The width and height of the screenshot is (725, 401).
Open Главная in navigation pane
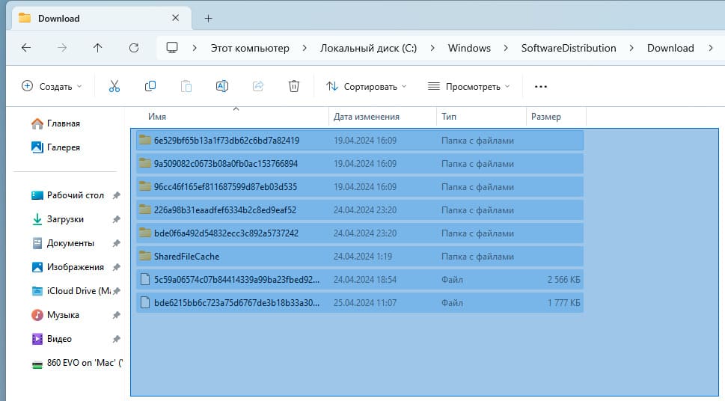click(x=55, y=123)
